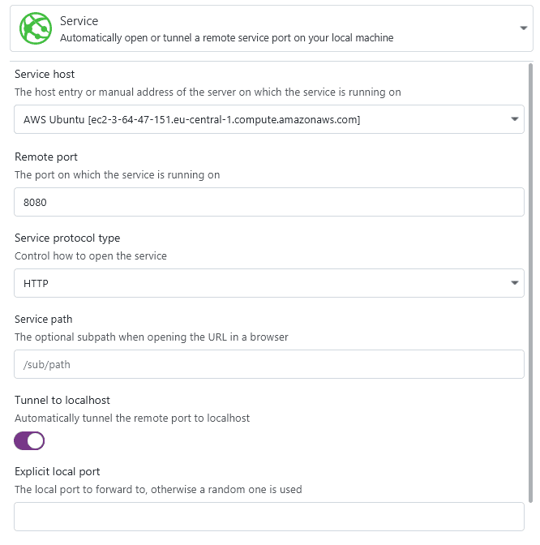
Task: Click the 'Tunnel to localhost' label
Action: tap(62, 400)
